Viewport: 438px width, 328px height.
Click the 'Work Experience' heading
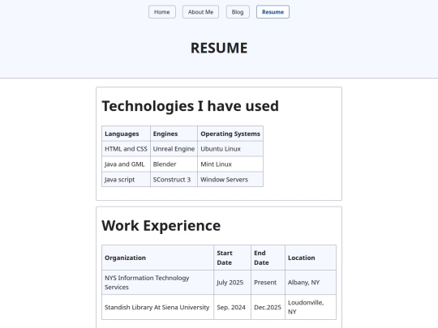[161, 225]
